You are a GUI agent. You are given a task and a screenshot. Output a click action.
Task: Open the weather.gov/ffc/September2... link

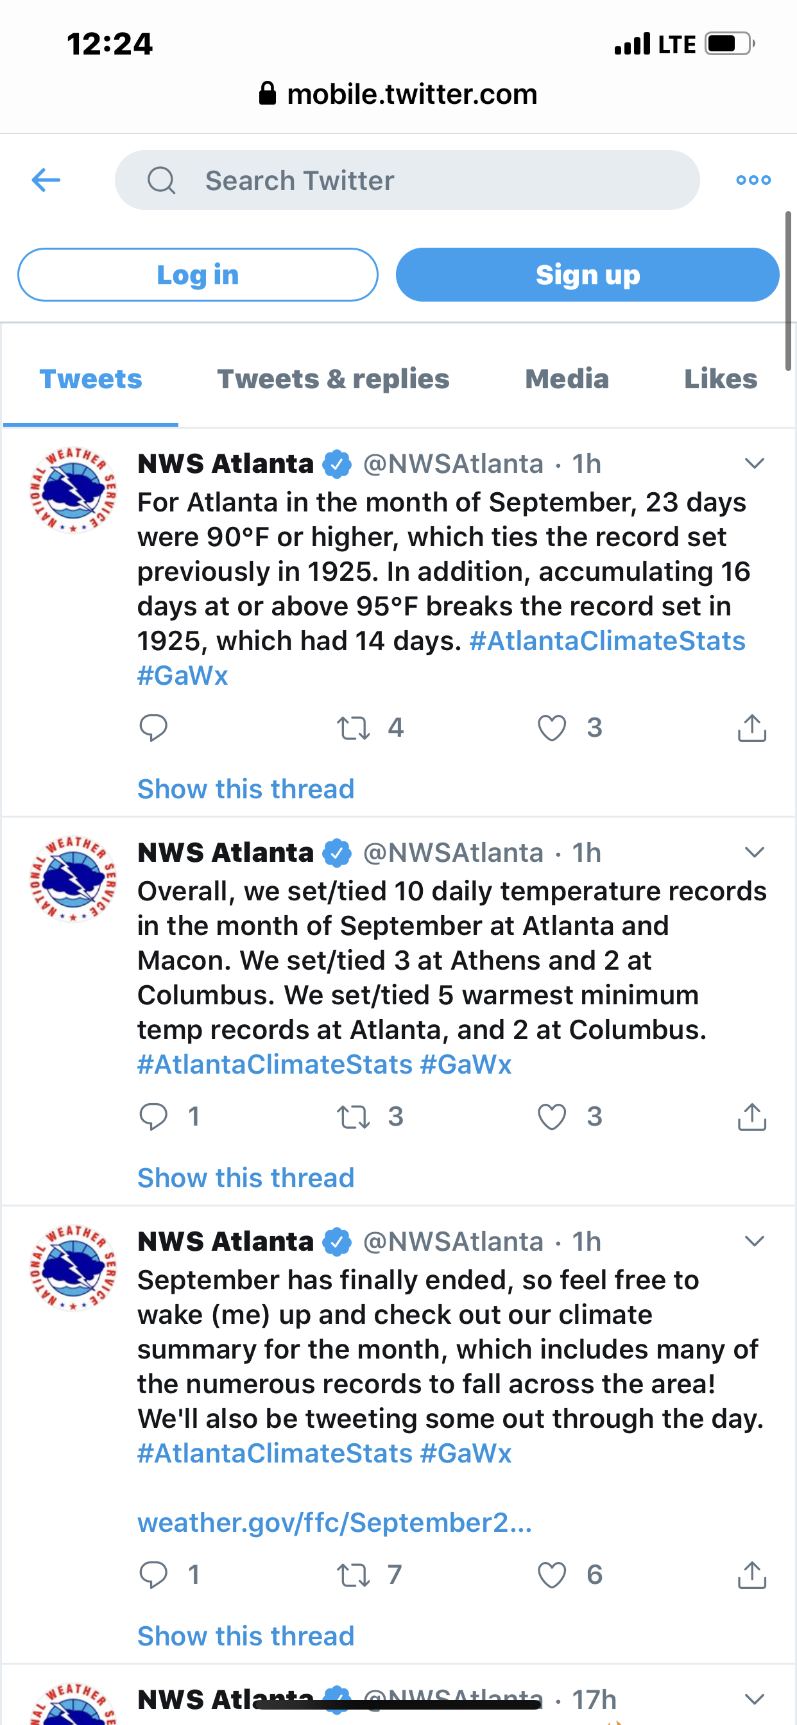(335, 1523)
